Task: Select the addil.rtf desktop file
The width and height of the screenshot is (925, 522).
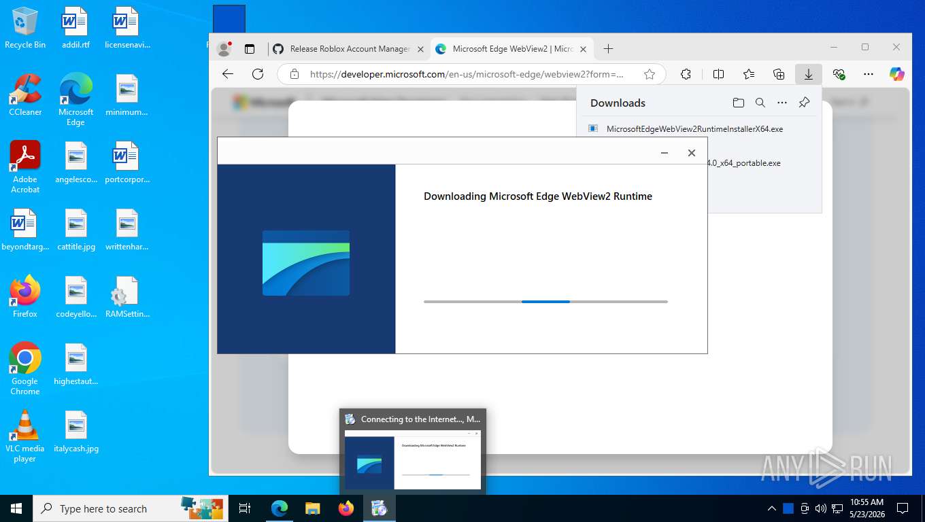Action: (x=75, y=28)
